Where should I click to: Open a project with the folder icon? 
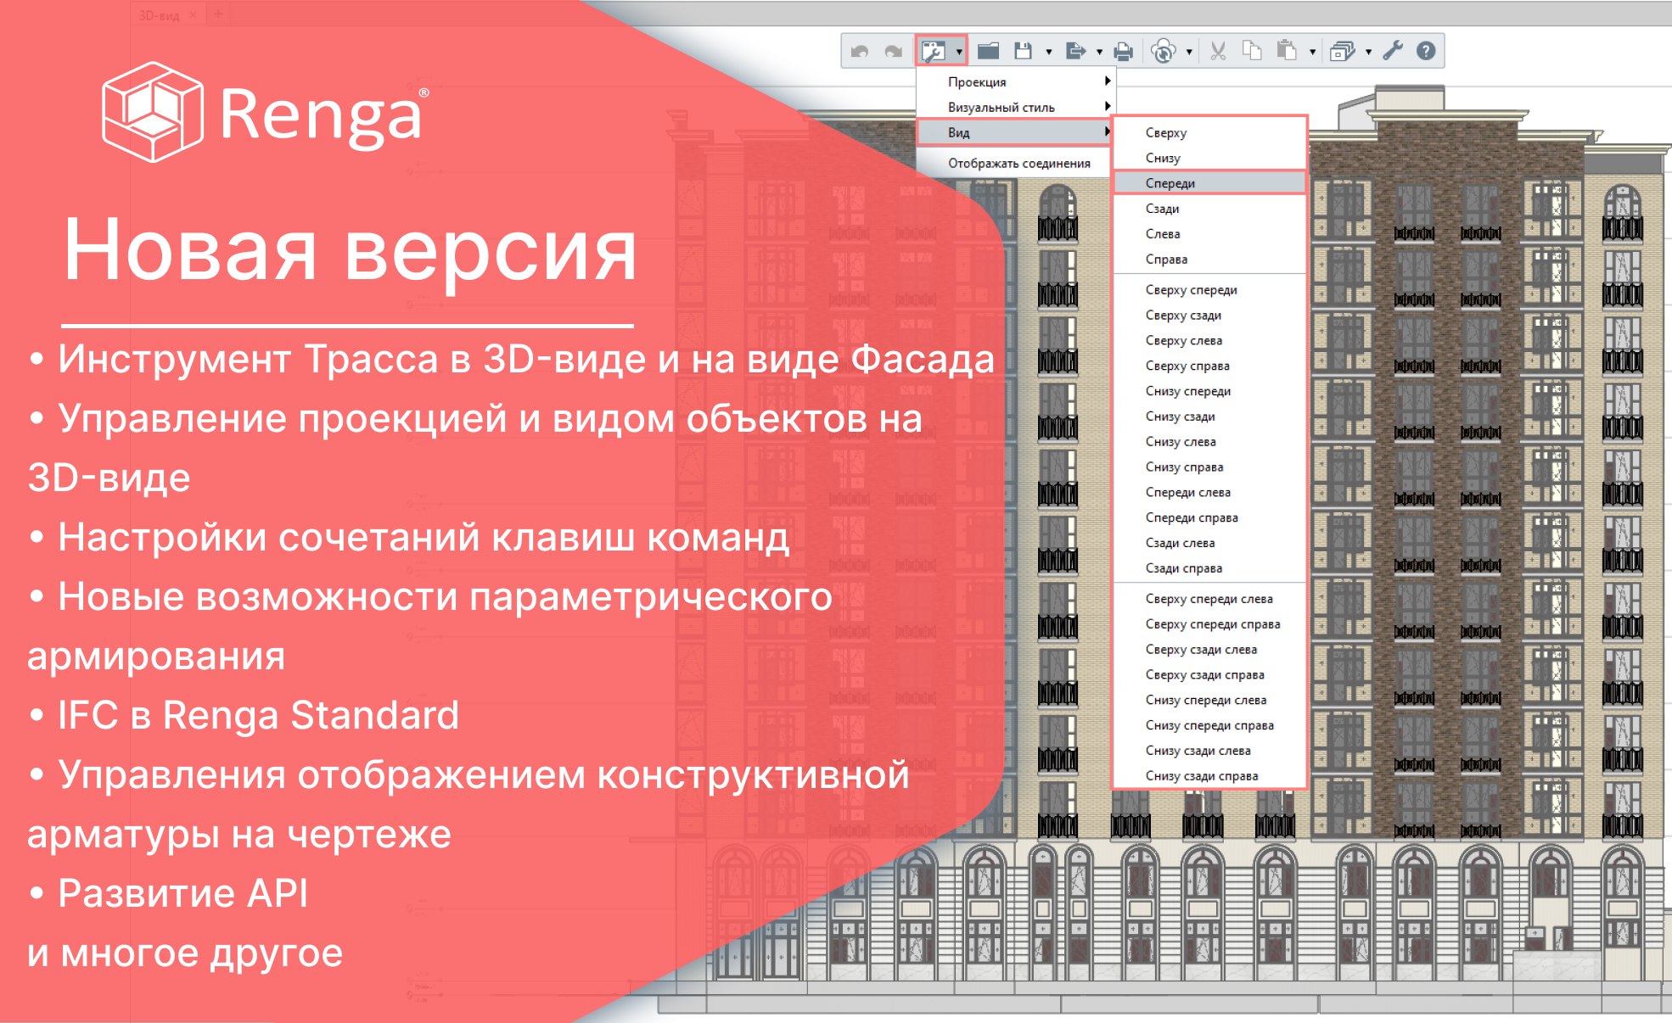[x=988, y=51]
